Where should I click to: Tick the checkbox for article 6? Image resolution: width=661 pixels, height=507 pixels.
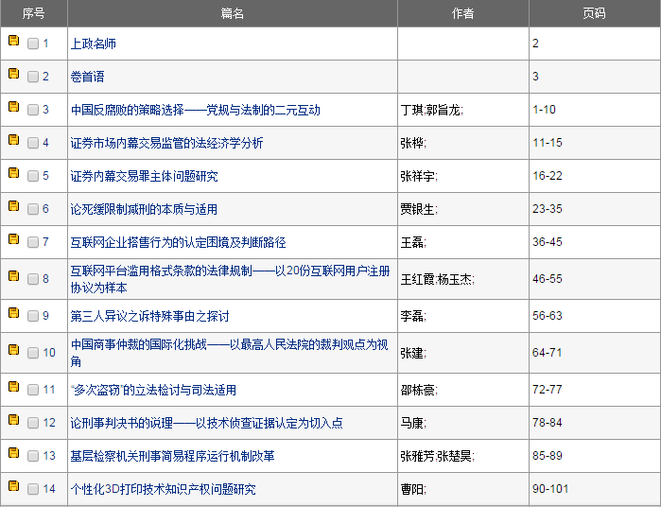pos(33,210)
